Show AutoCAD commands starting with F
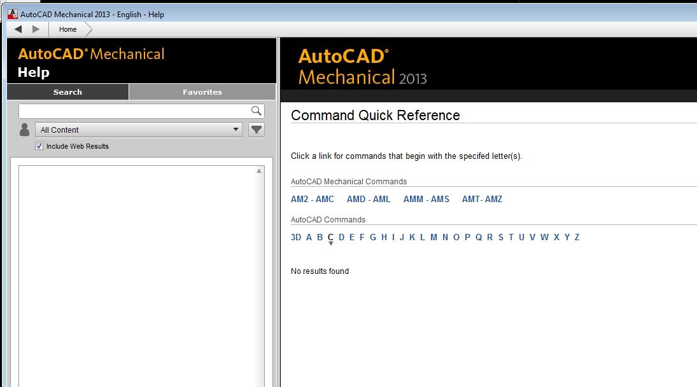 point(362,238)
